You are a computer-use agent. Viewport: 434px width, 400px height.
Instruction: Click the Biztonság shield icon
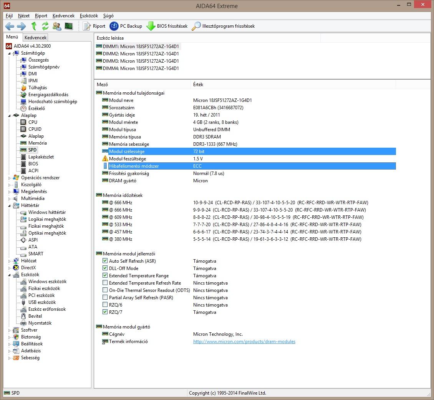16,337
